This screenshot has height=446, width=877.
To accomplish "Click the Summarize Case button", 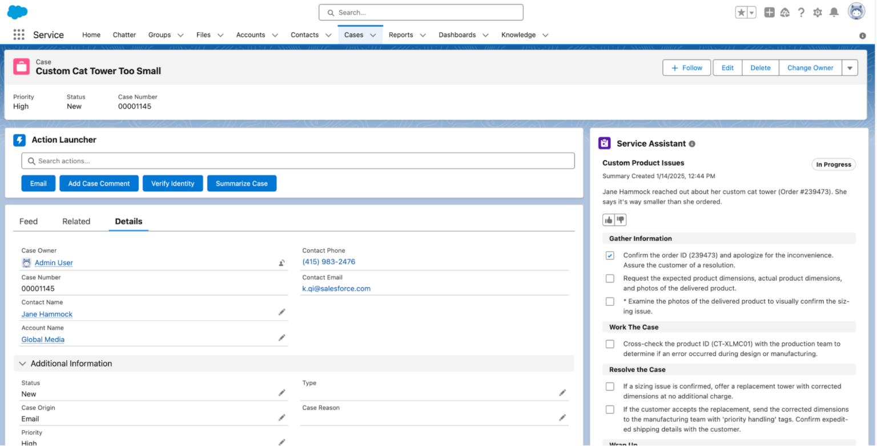I will pyautogui.click(x=242, y=183).
